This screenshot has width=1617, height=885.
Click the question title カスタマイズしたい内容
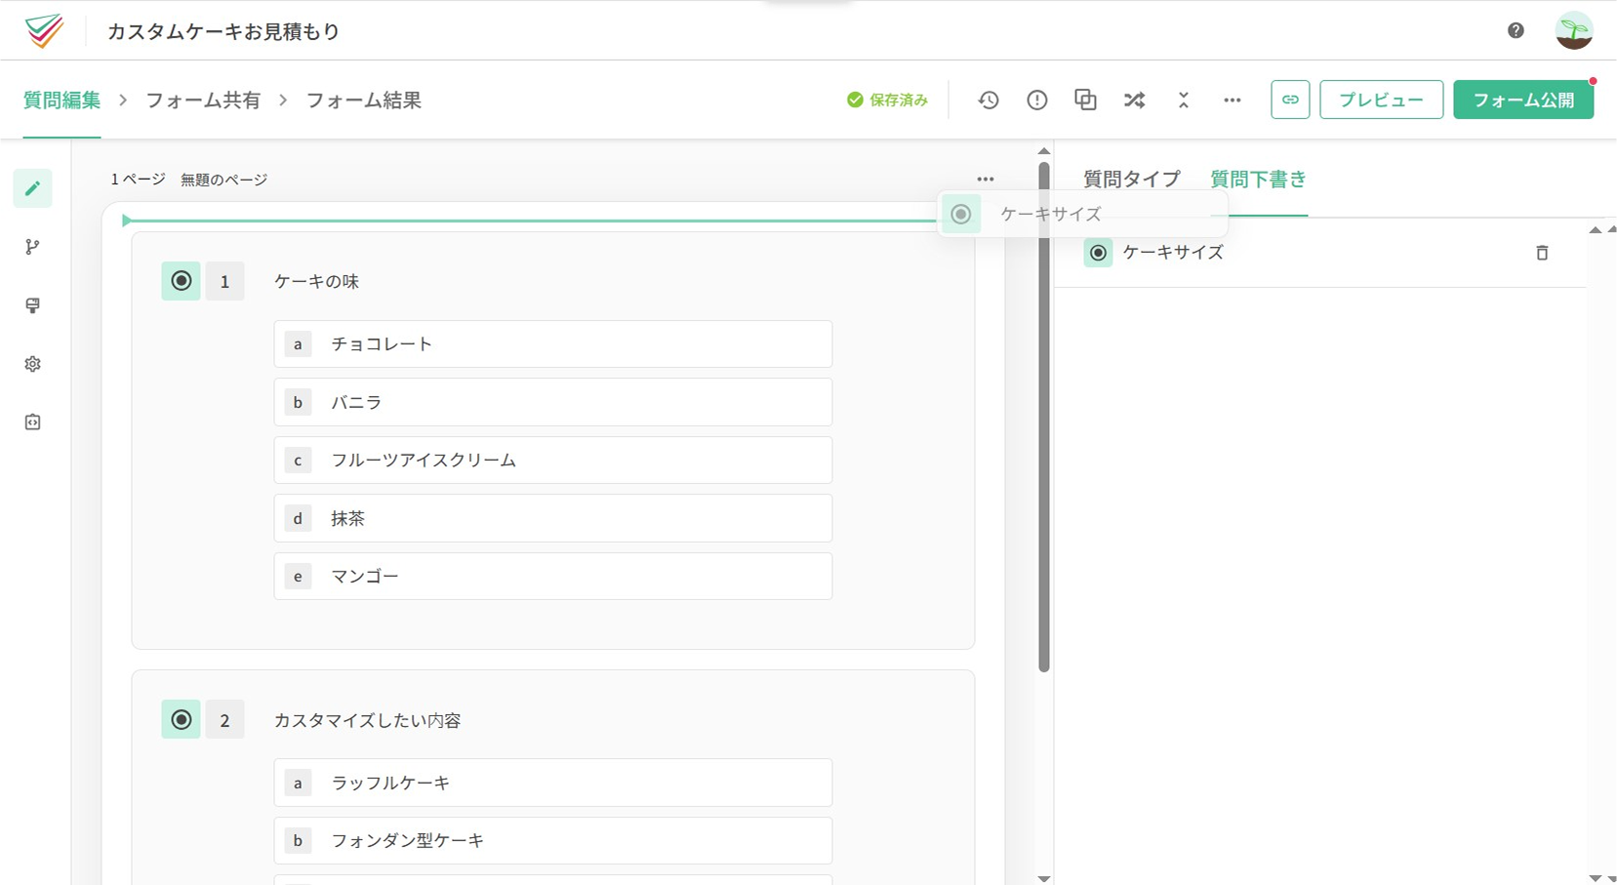click(x=368, y=721)
